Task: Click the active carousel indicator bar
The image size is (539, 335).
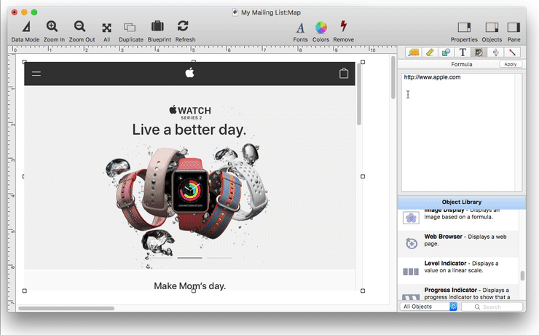Action: (x=190, y=257)
